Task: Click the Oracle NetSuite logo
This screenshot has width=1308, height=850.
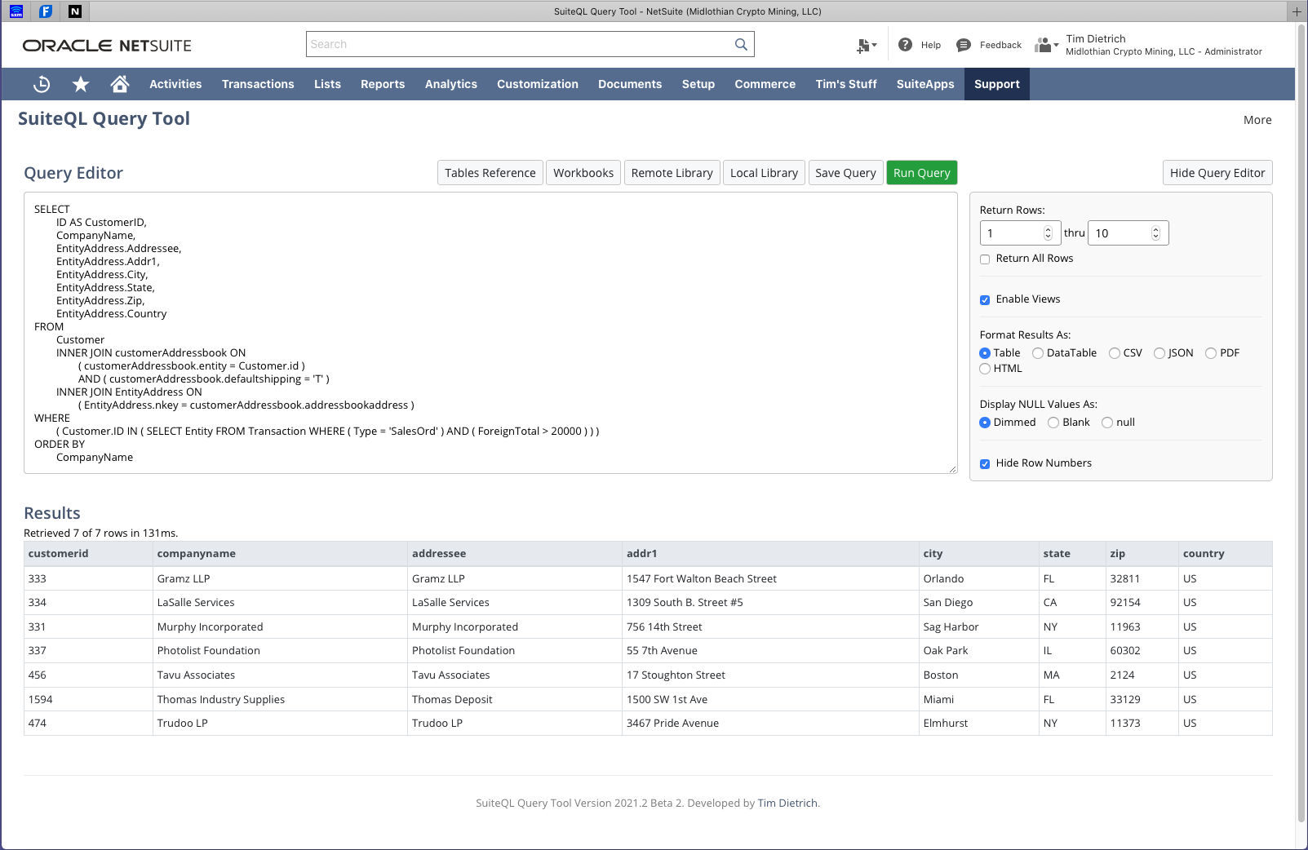Action: click(x=107, y=46)
